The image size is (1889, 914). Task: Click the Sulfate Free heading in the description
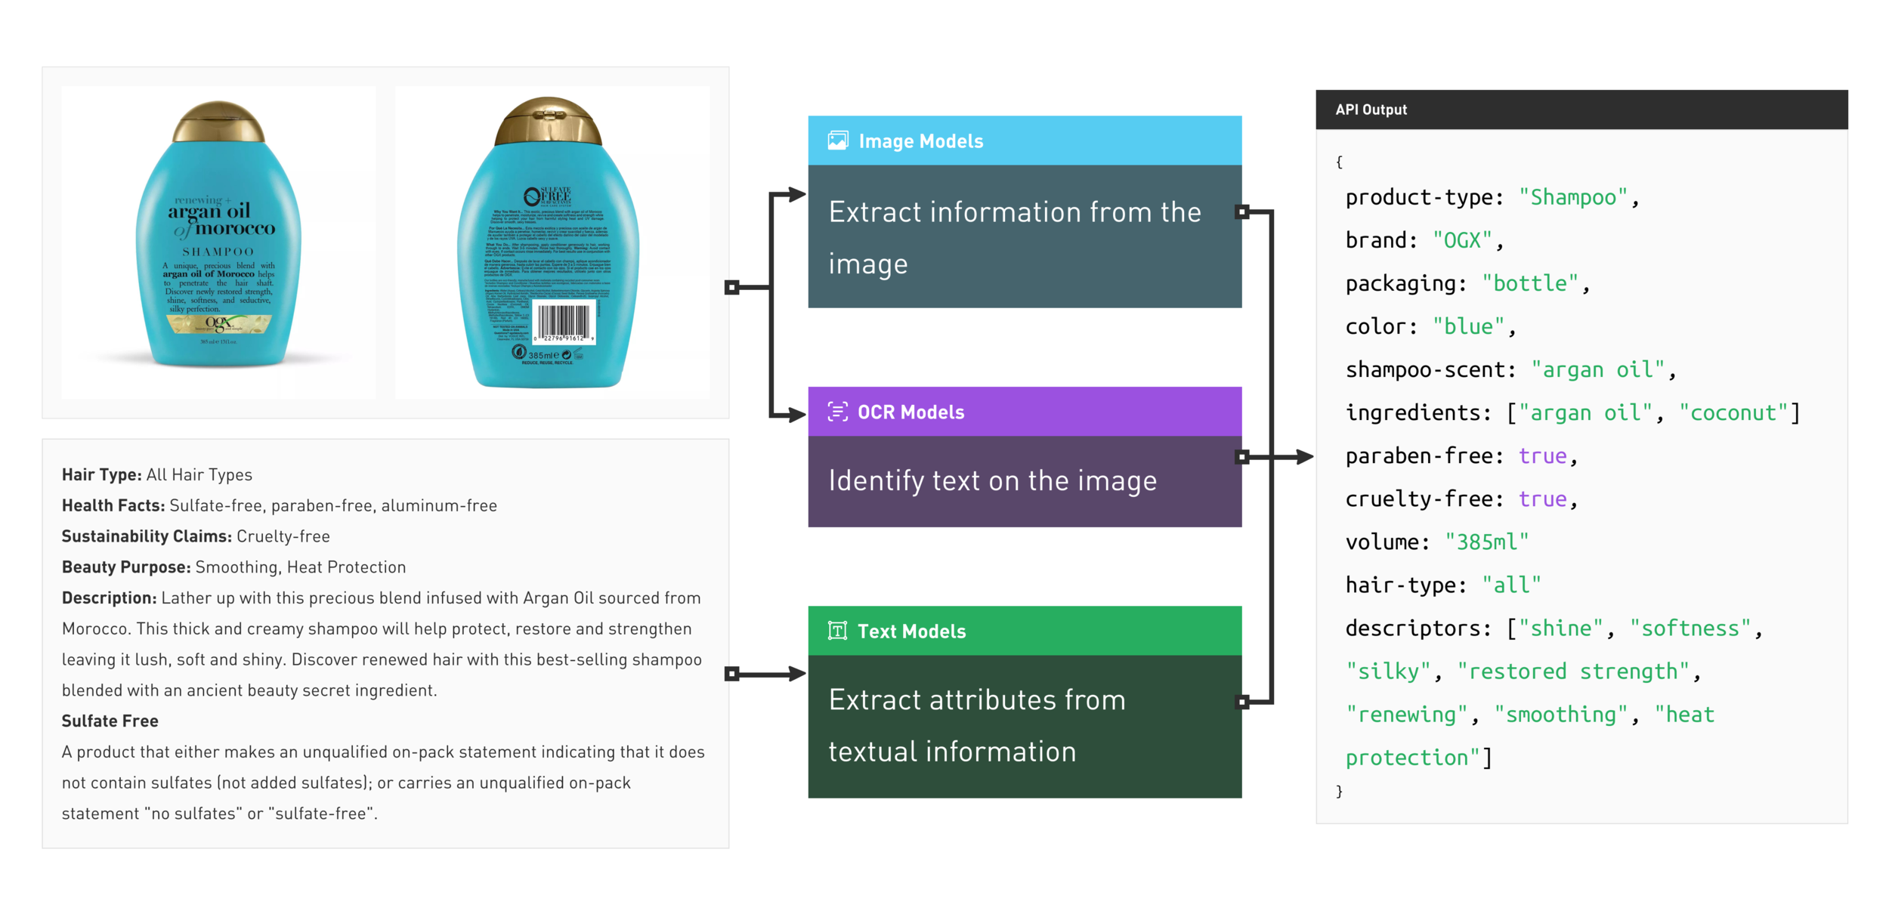[110, 721]
